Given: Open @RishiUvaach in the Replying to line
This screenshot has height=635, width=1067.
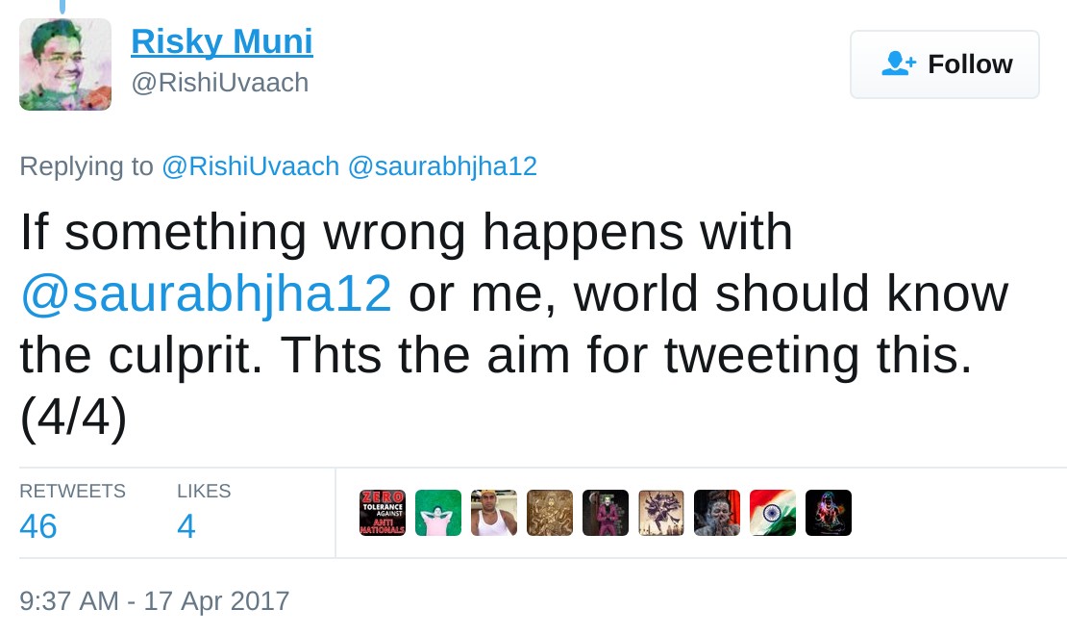Looking at the screenshot, I should pyautogui.click(x=250, y=166).
